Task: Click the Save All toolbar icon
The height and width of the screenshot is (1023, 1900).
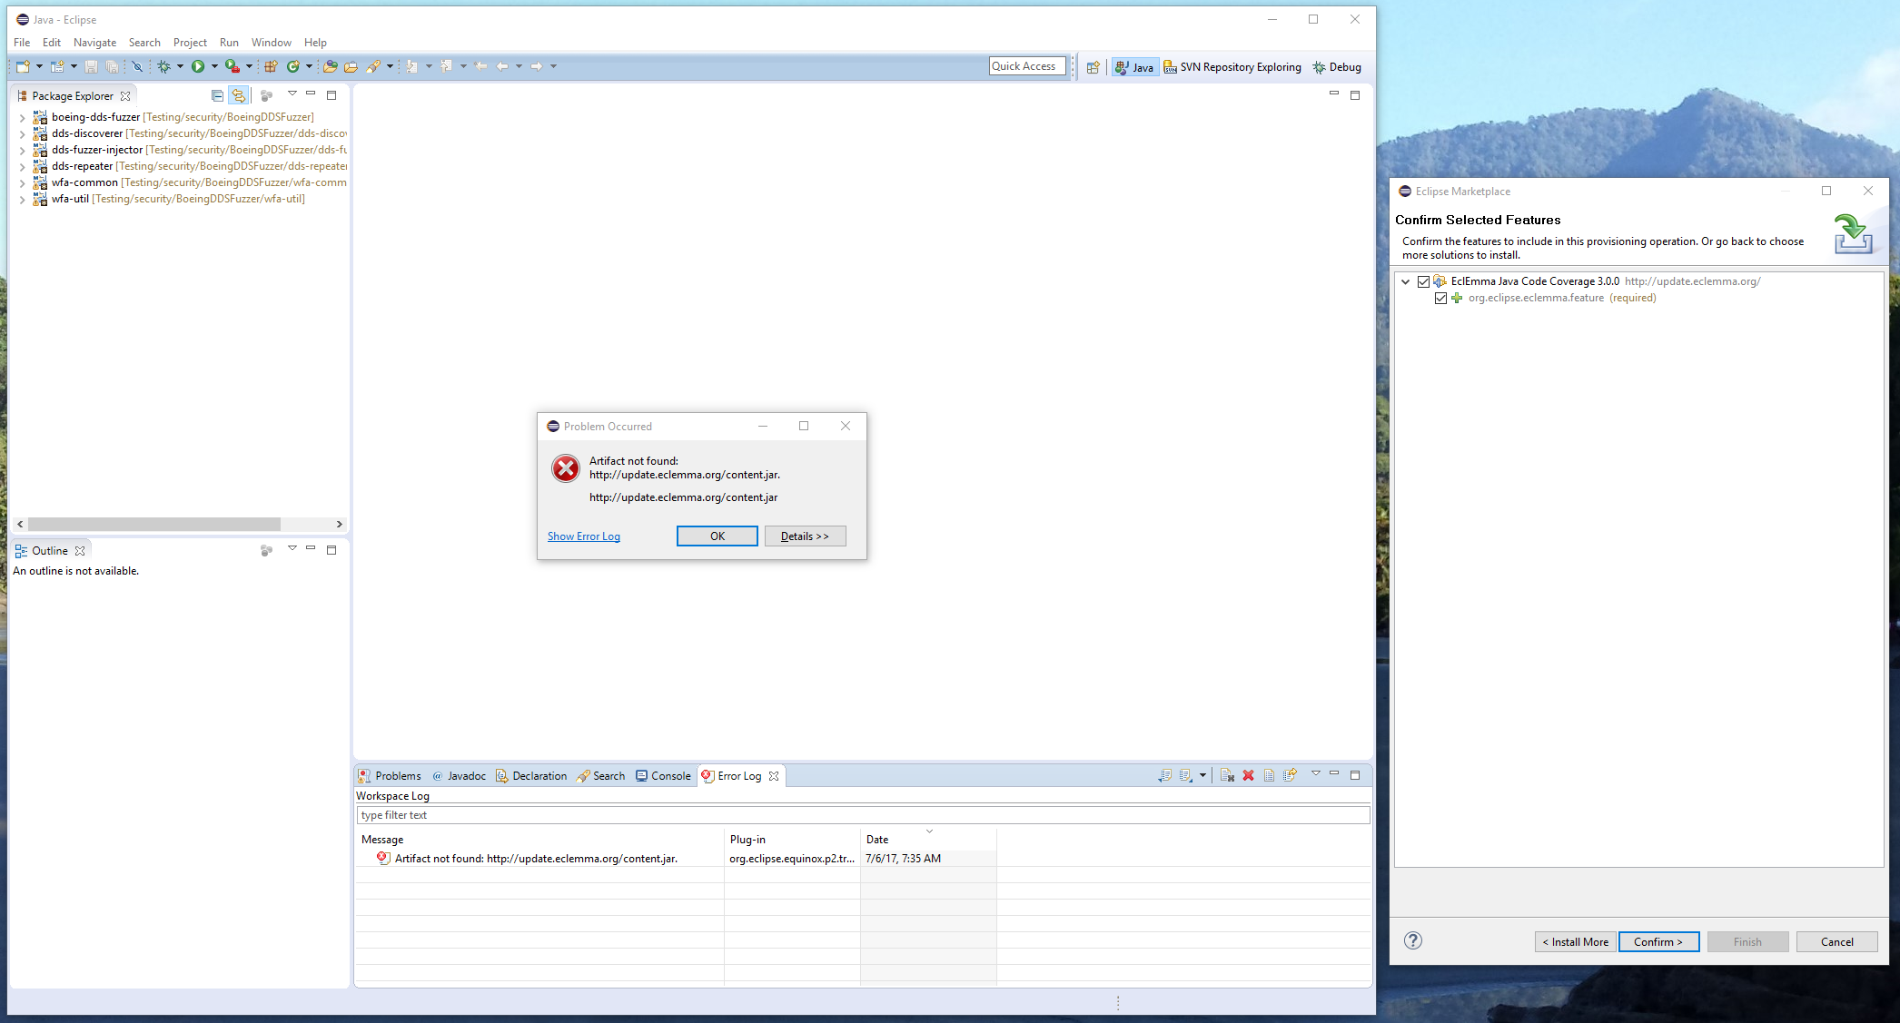Action: pyautogui.click(x=112, y=66)
